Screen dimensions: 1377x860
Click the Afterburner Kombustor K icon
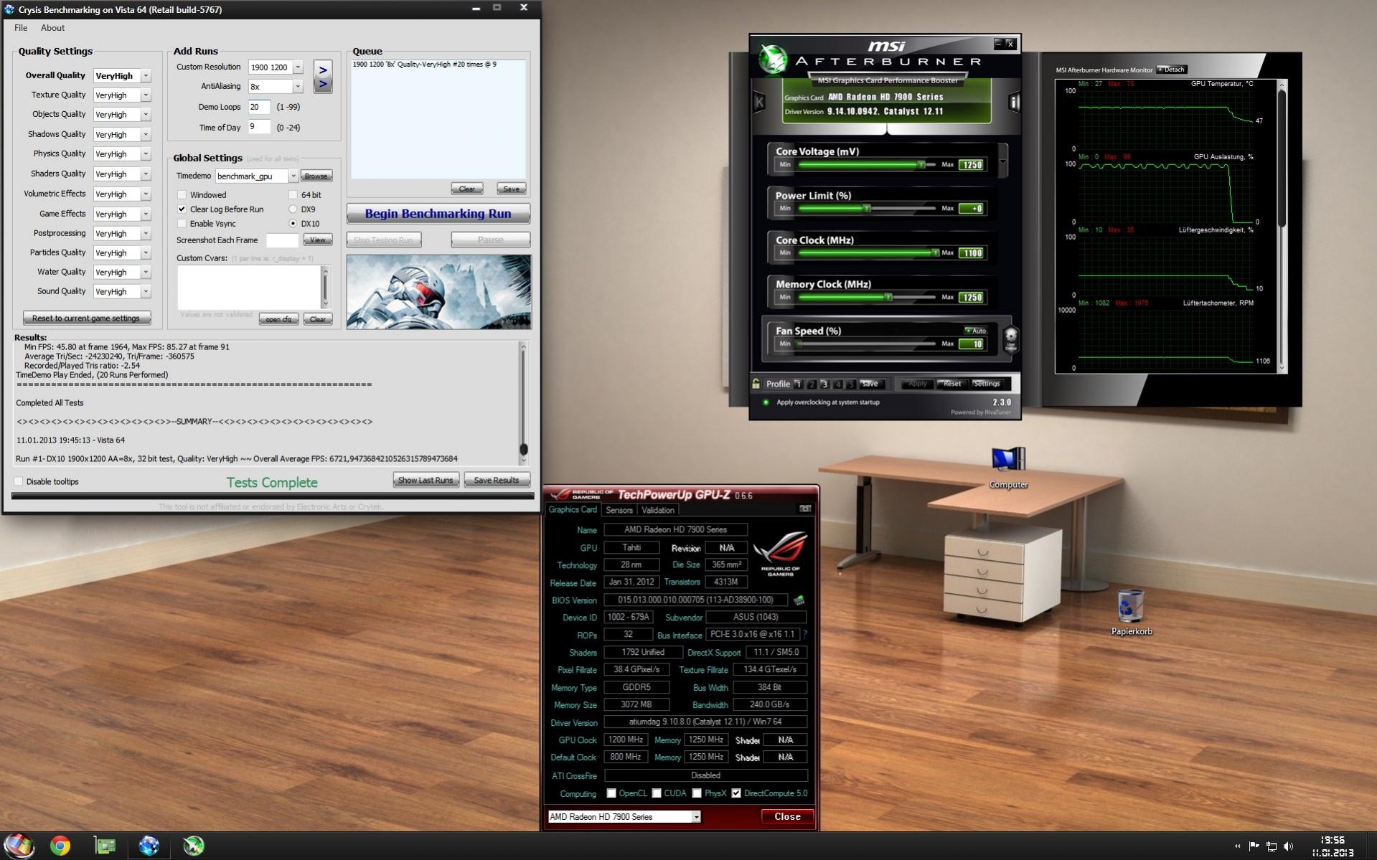(759, 102)
